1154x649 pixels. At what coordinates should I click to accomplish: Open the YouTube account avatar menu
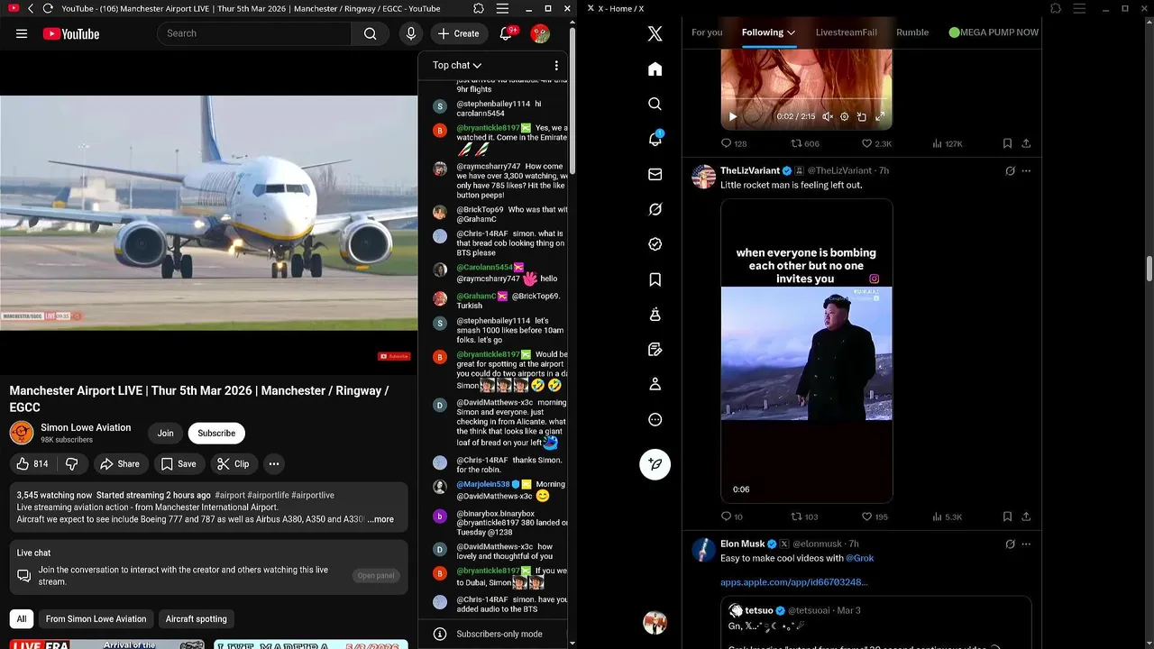pos(540,33)
